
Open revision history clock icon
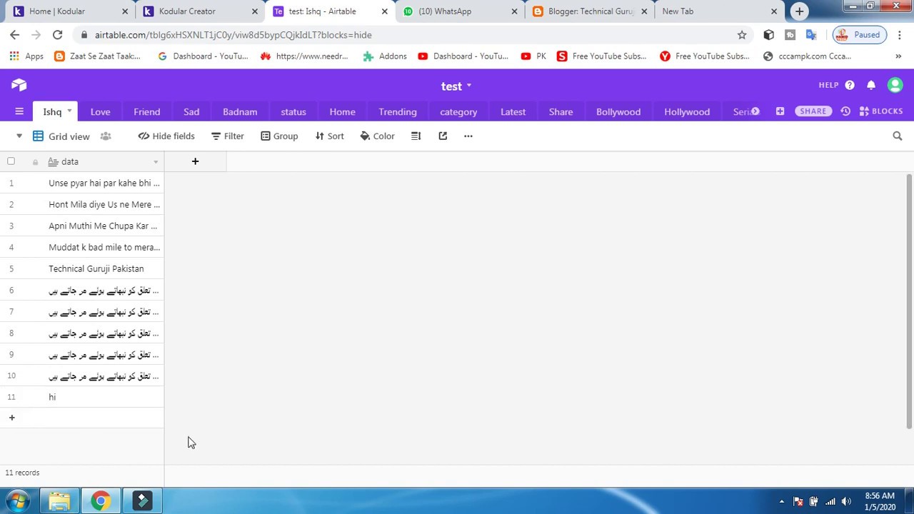(x=845, y=111)
